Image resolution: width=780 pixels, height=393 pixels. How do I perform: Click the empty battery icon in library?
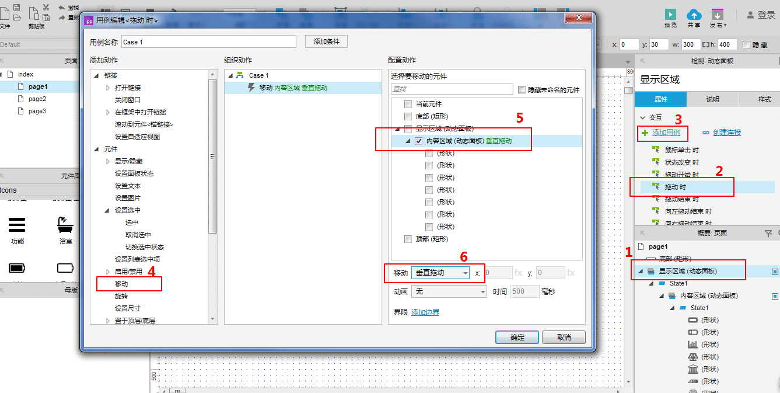[65, 268]
